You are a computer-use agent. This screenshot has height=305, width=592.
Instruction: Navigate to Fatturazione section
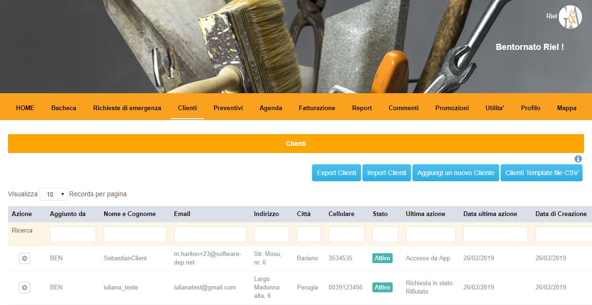click(317, 108)
